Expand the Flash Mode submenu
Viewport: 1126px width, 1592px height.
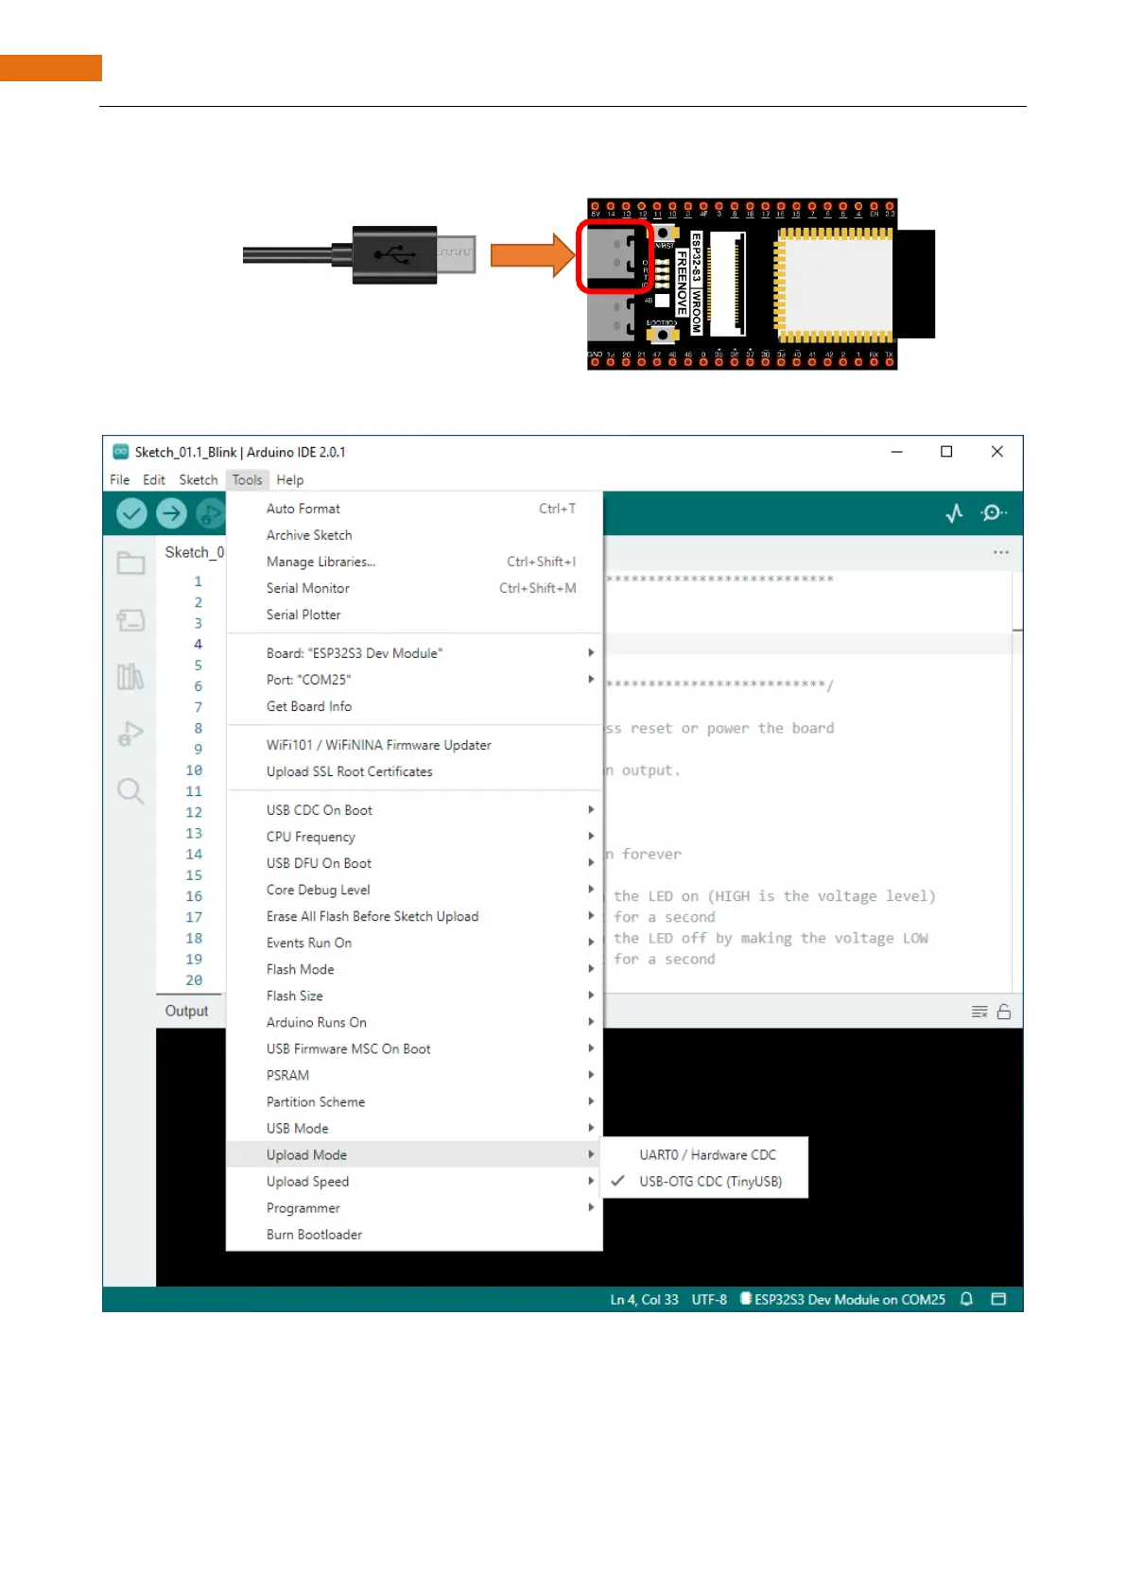click(414, 969)
